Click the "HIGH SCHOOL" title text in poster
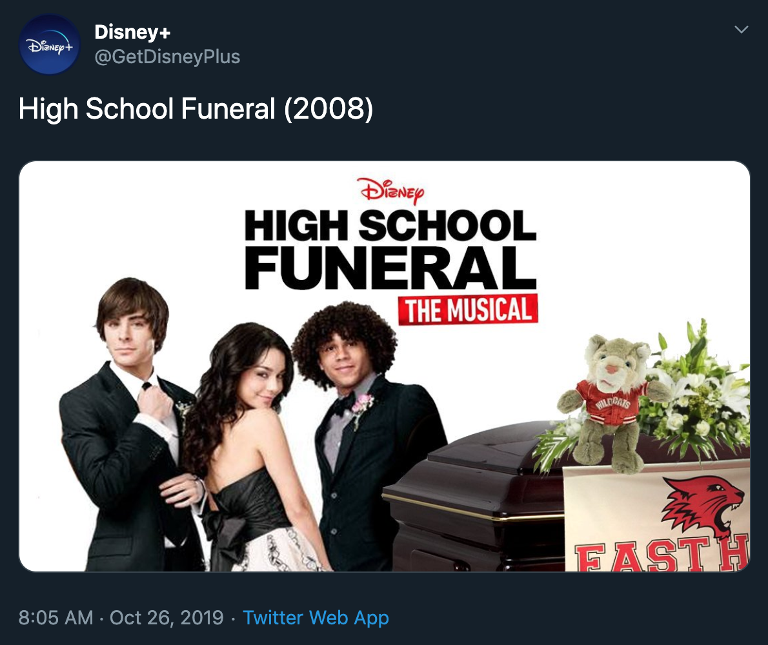The width and height of the screenshot is (768, 645). click(390, 226)
